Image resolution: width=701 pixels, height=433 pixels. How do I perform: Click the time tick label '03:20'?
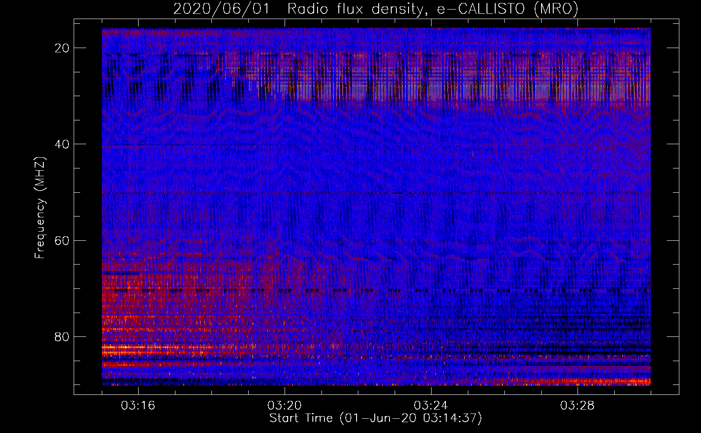pos(285,405)
